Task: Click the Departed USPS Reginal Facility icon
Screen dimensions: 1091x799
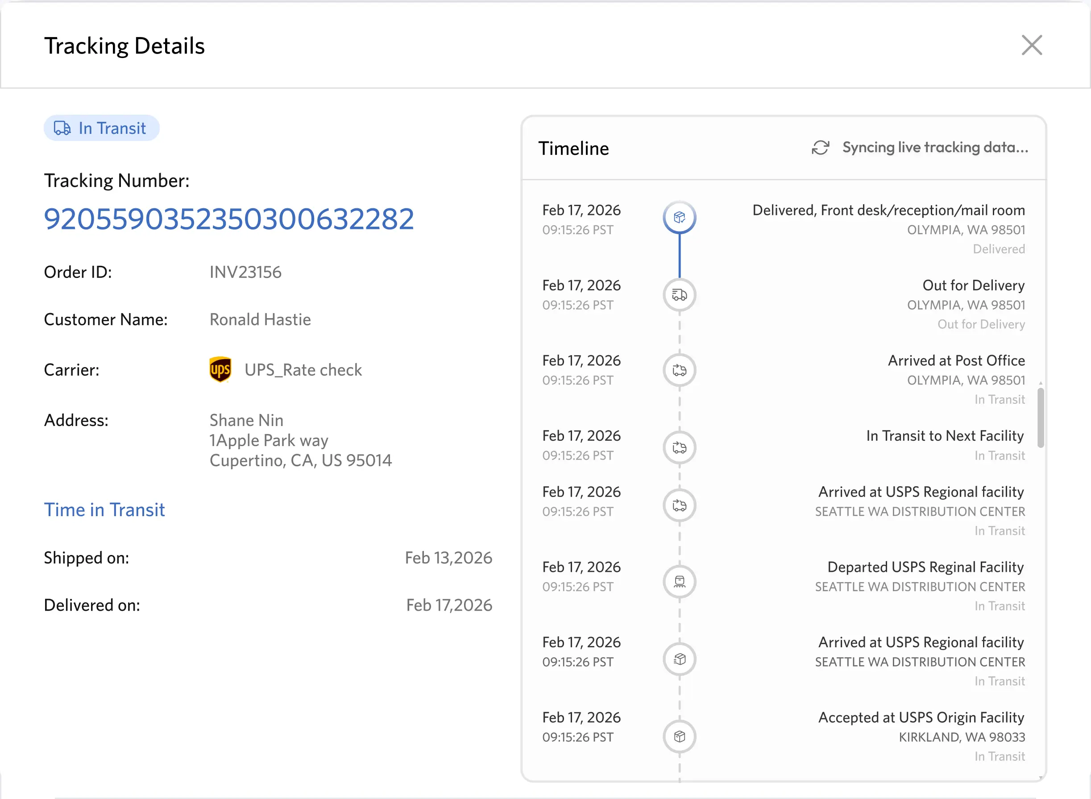Action: tap(679, 581)
